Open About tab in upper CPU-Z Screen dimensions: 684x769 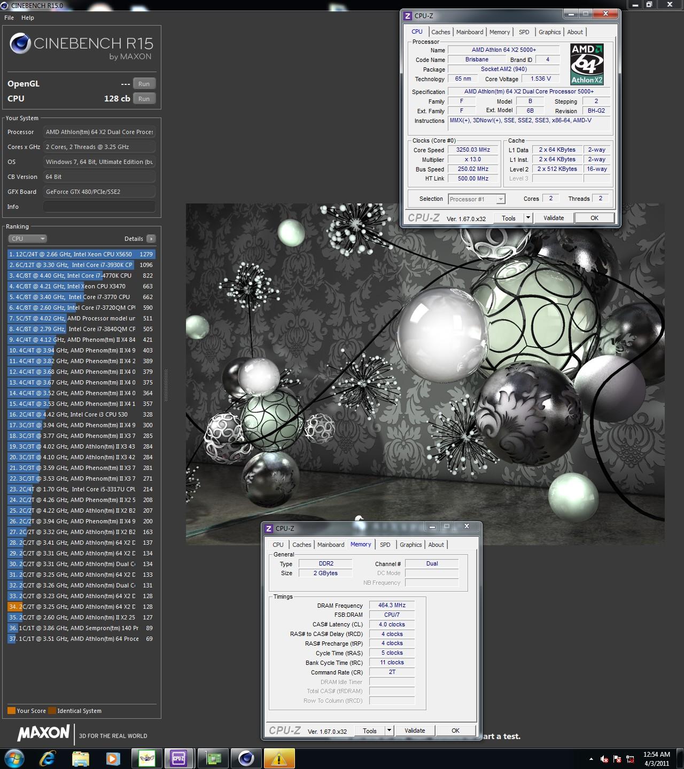[575, 32]
